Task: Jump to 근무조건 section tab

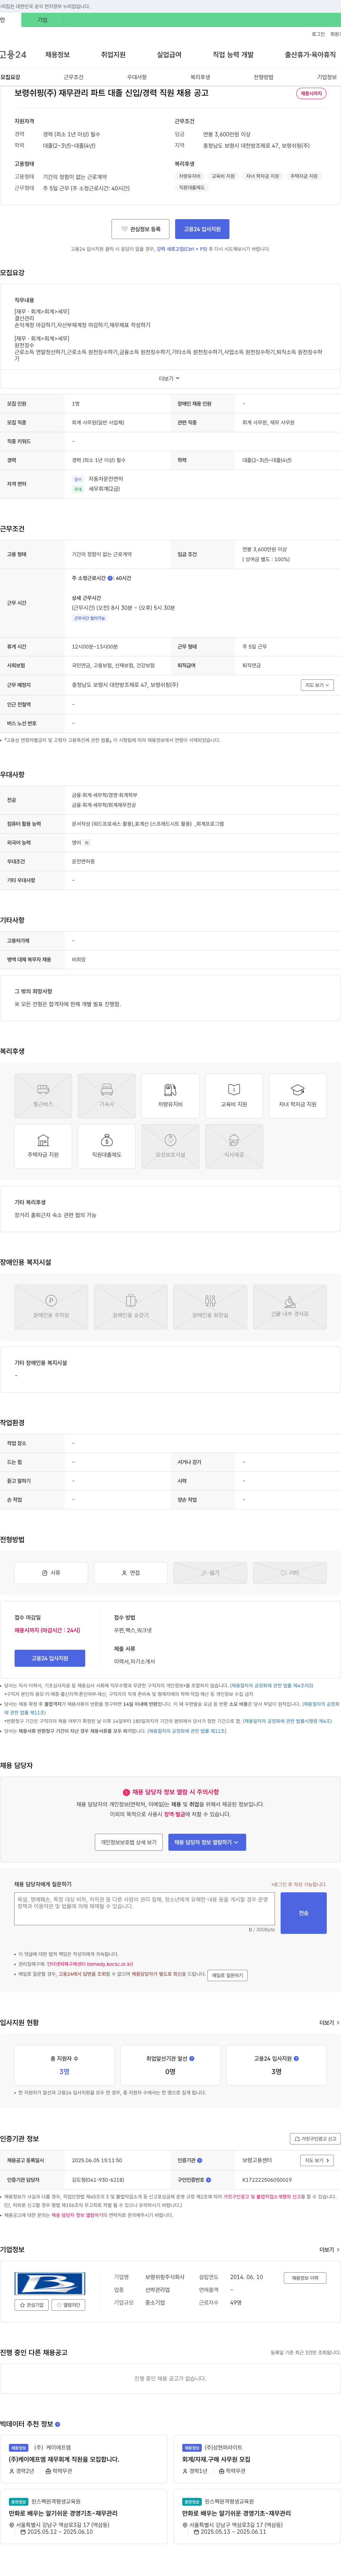Action: [x=74, y=77]
